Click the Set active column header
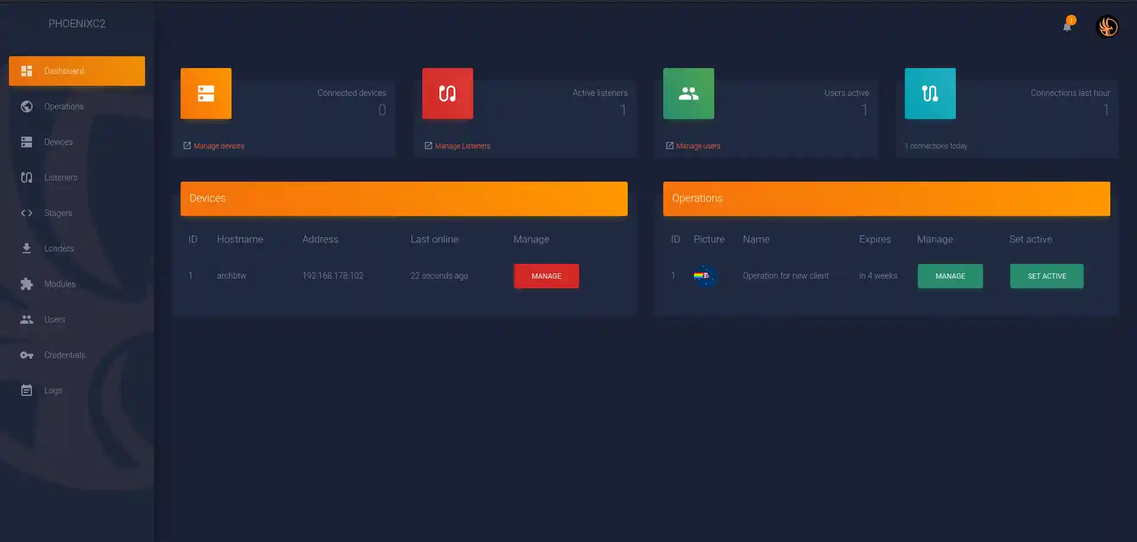Viewport: 1137px width, 542px height. point(1030,239)
